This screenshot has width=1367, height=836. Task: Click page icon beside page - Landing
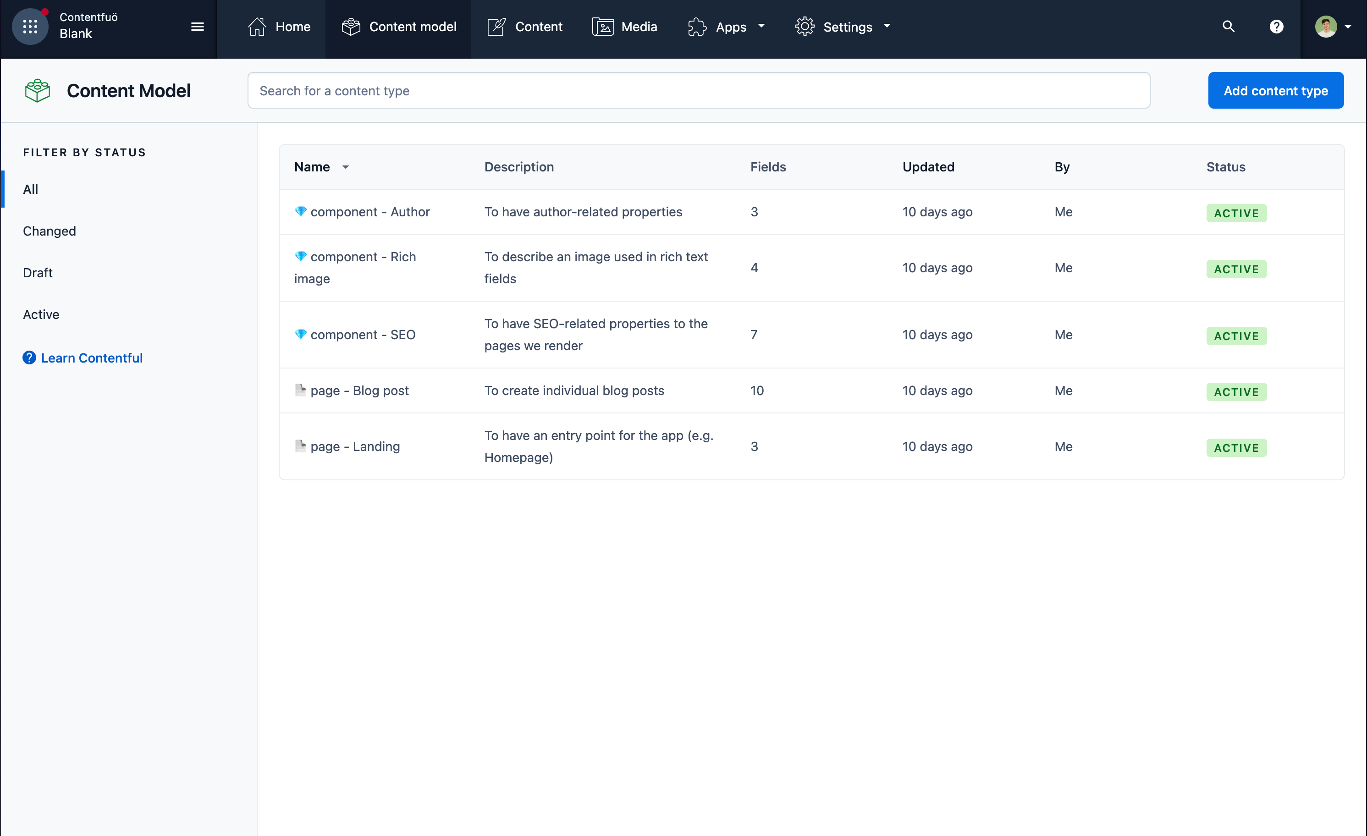click(x=300, y=446)
